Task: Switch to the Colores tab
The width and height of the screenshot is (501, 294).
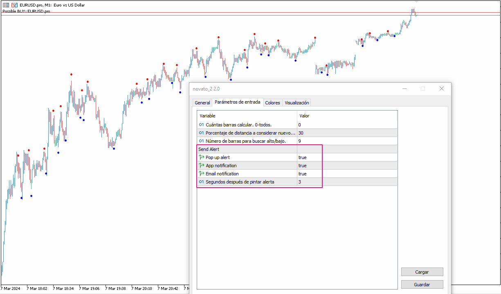Action: 272,102
